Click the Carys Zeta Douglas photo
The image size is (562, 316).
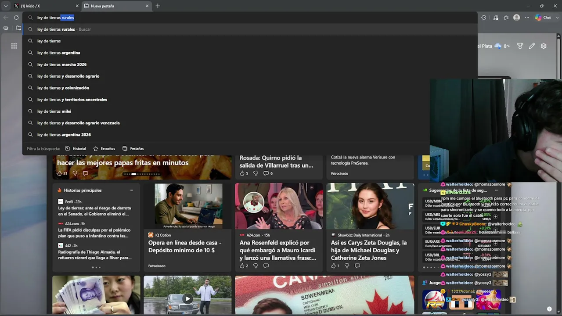click(370, 206)
